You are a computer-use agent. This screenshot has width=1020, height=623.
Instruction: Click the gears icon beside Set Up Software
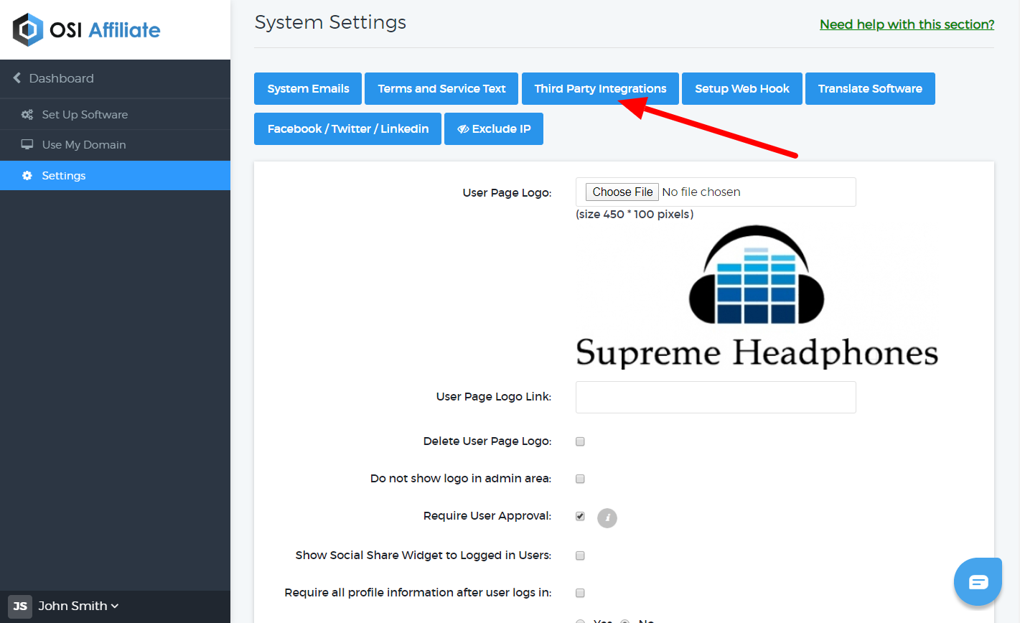point(27,114)
